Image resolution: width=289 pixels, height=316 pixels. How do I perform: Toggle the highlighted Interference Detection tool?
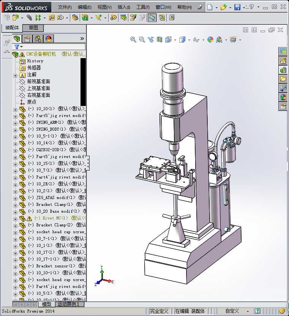pyautogui.click(x=152, y=18)
